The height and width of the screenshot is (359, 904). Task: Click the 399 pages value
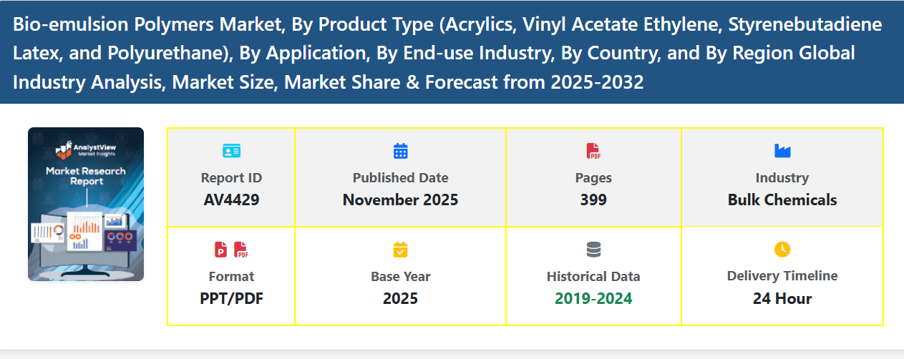click(x=593, y=200)
